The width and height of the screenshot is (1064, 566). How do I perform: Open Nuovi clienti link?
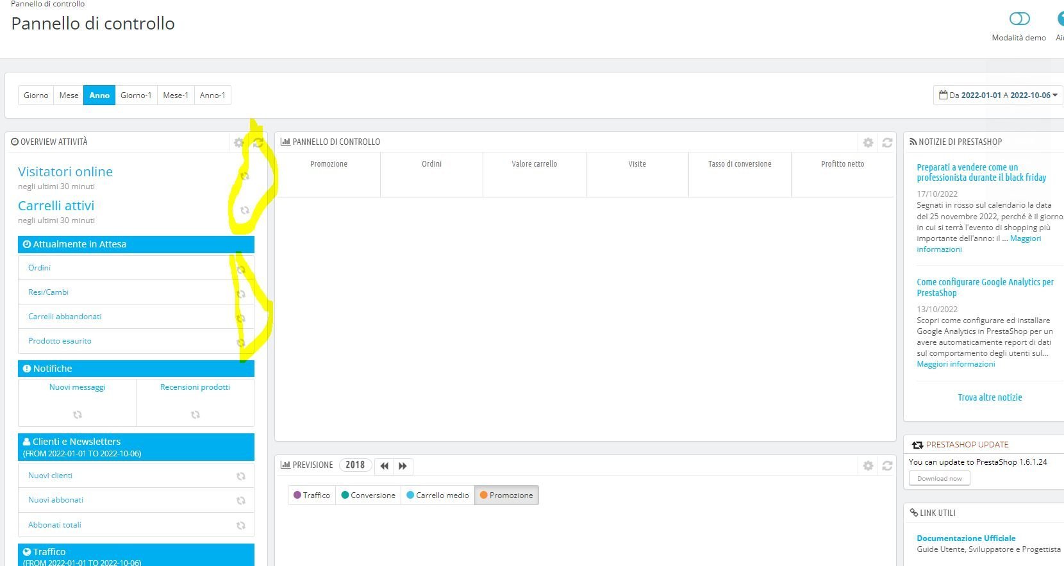50,476
